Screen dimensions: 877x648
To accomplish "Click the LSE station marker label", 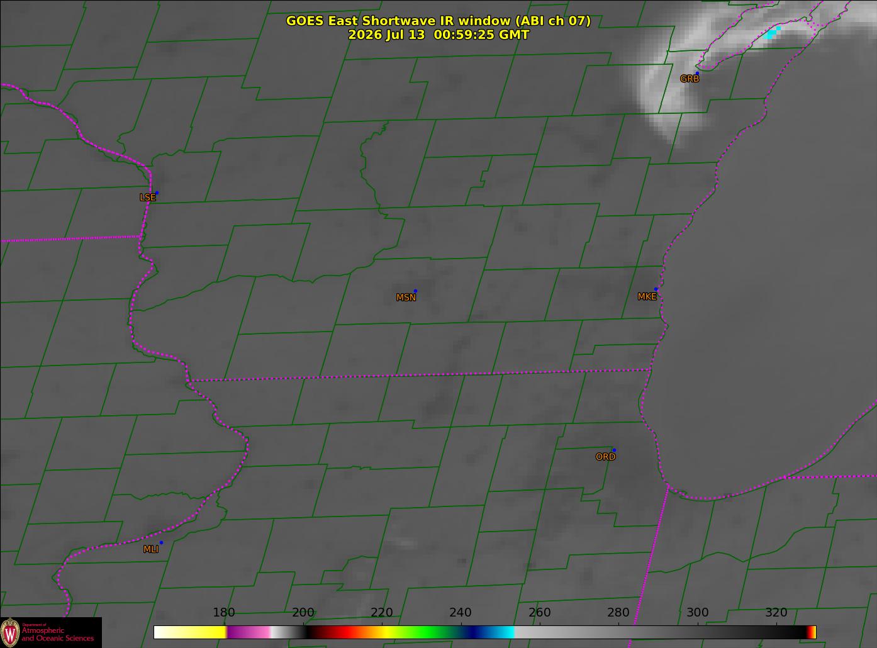I will point(147,198).
